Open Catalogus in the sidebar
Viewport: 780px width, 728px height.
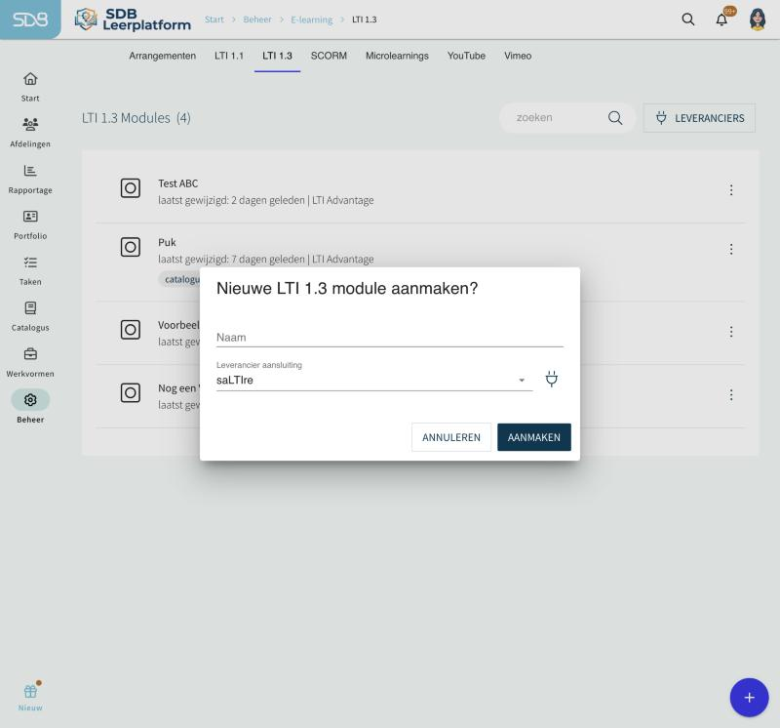click(30, 316)
